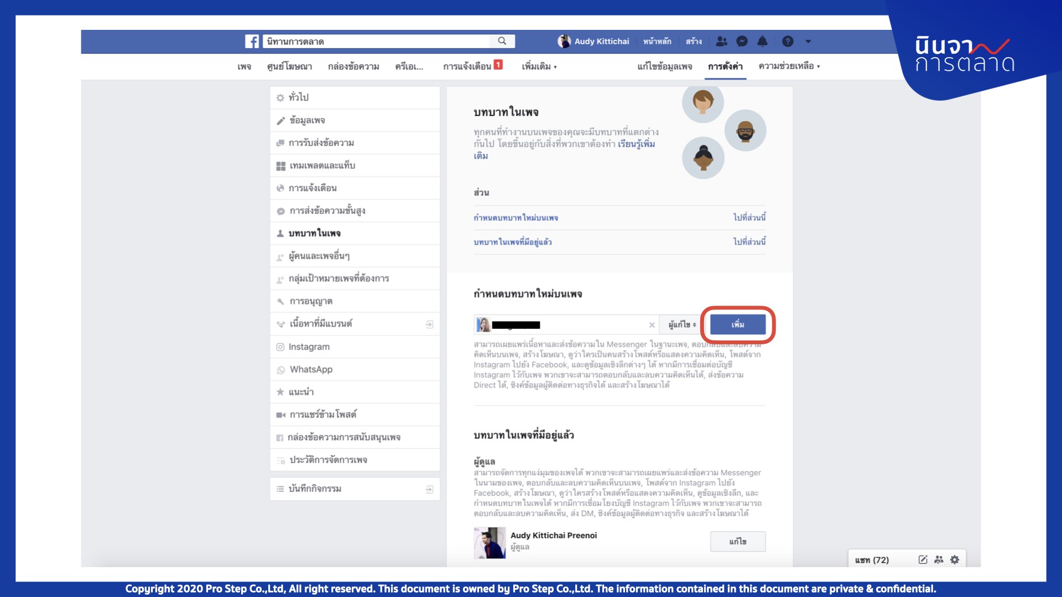
Task: Click create group icon in chat bar
Action: (x=939, y=560)
